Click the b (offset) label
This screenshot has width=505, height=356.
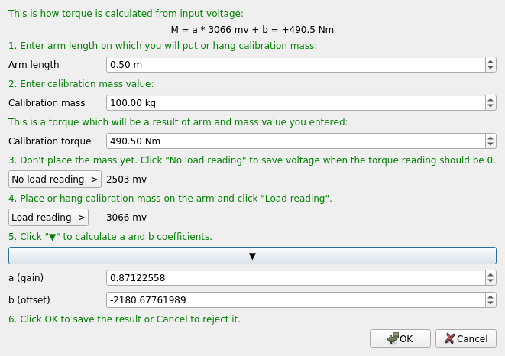(29, 300)
